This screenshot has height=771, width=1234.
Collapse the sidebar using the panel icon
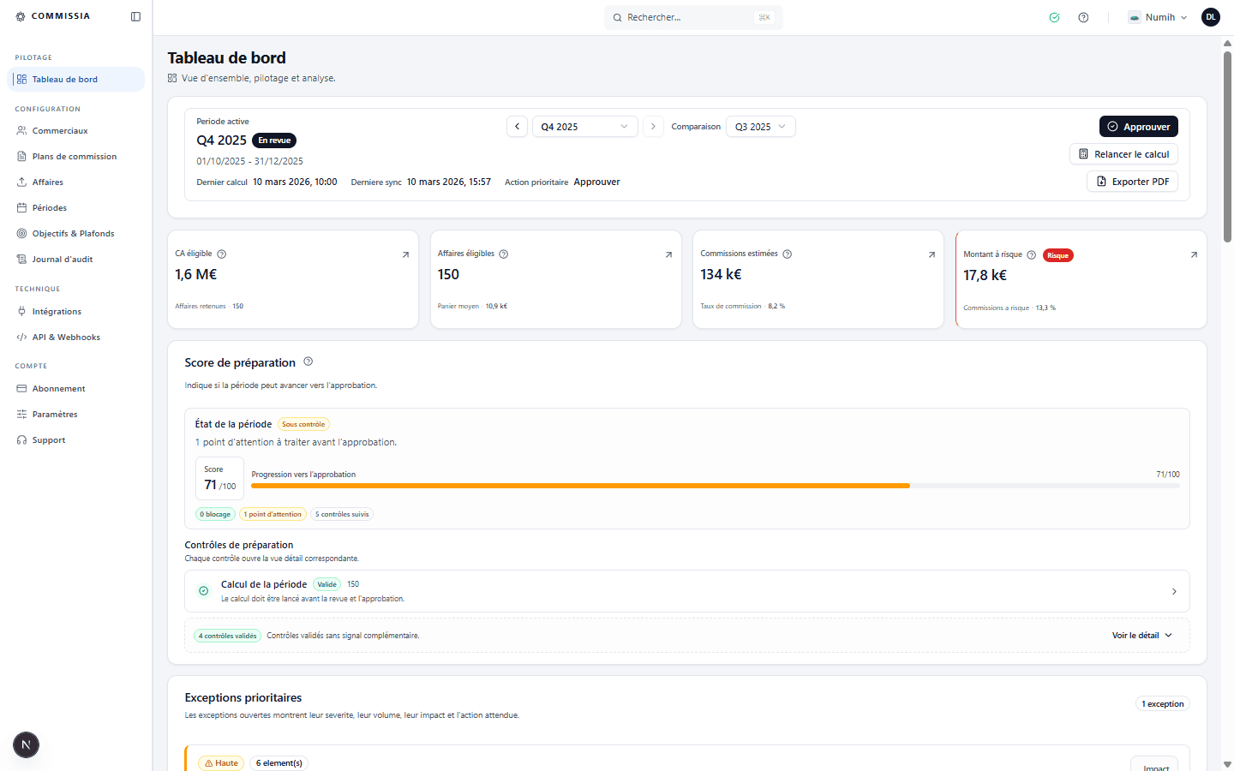[135, 15]
